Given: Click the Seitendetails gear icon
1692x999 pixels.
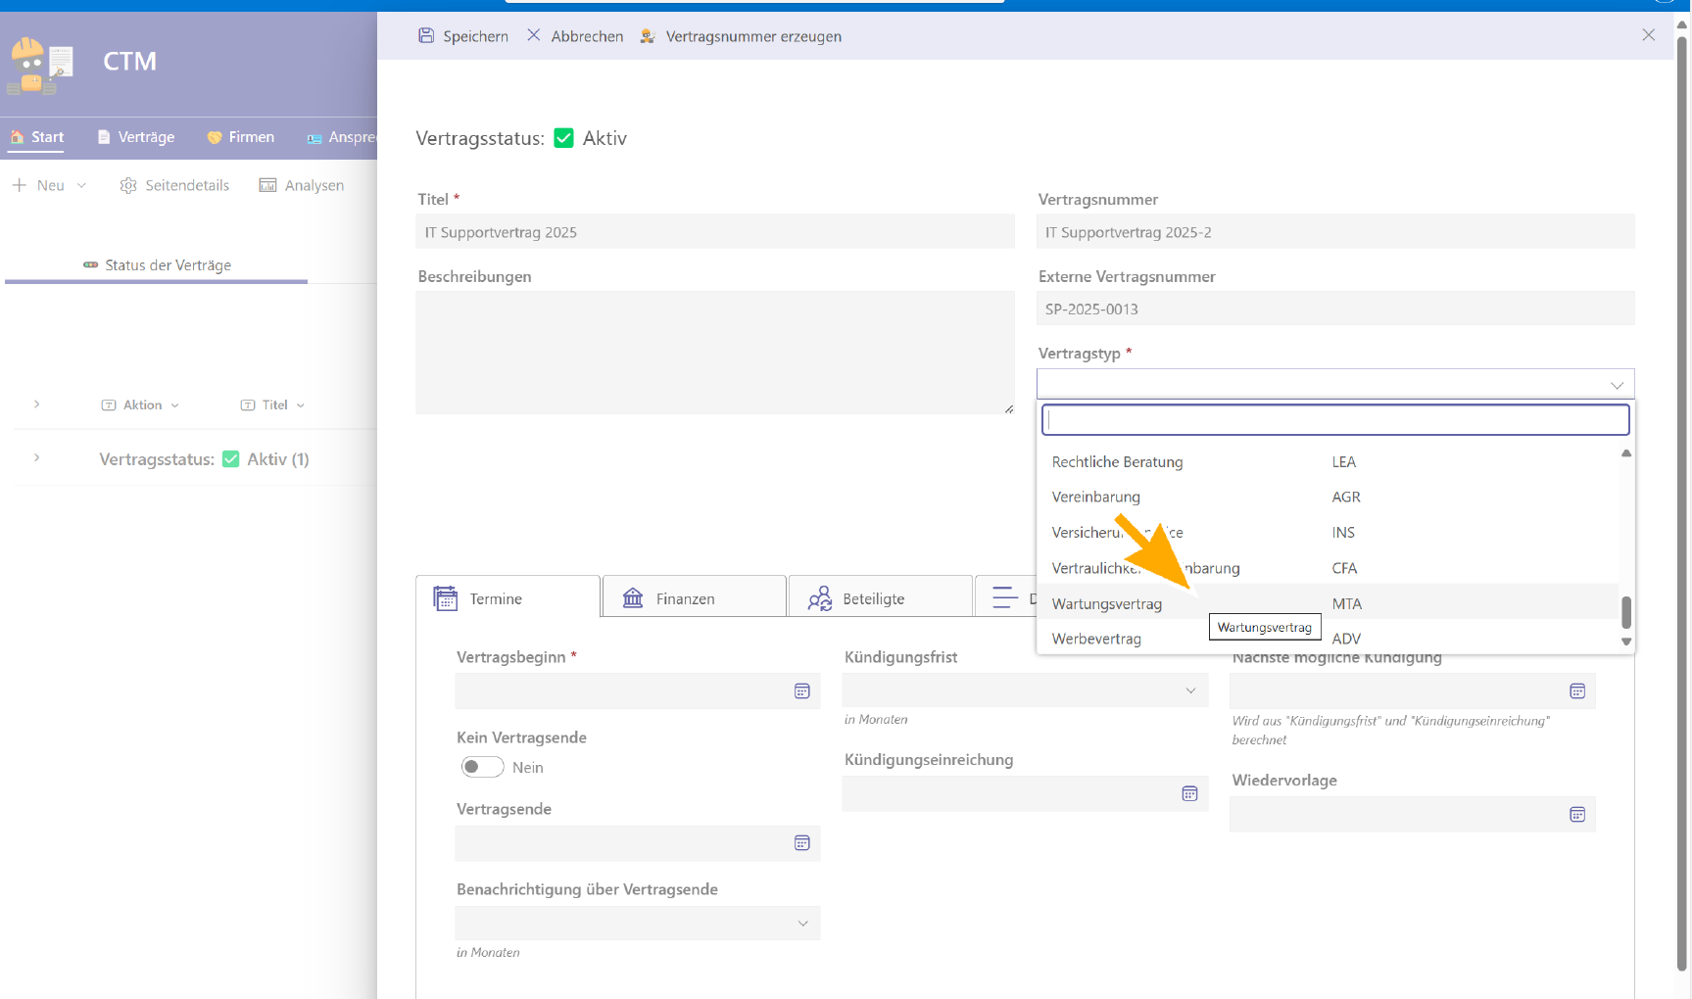Looking at the screenshot, I should 128,186.
